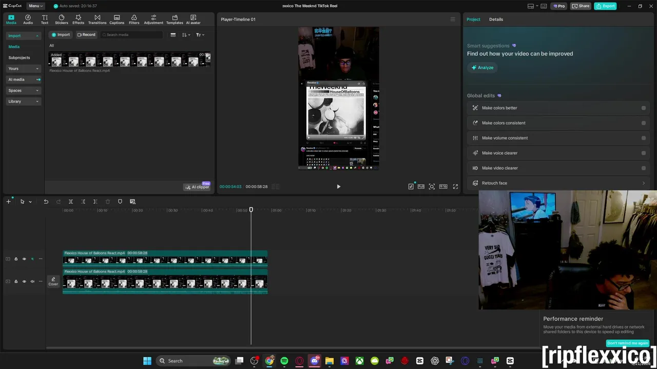Open the Captions tab
This screenshot has width=657, height=369.
(117, 19)
